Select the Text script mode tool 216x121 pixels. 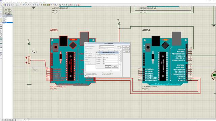pyautogui.click(x=1, y=15)
